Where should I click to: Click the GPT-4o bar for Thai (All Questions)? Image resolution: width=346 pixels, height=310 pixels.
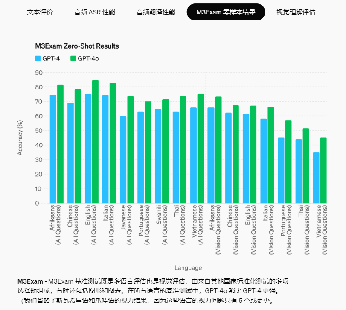[x=183, y=150]
